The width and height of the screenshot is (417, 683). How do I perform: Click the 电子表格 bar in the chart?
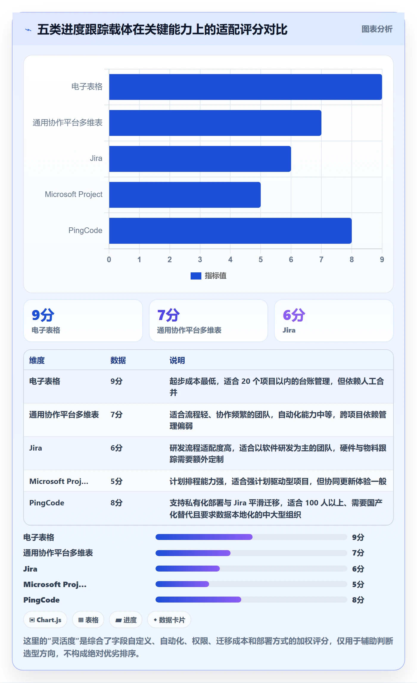[x=245, y=87]
